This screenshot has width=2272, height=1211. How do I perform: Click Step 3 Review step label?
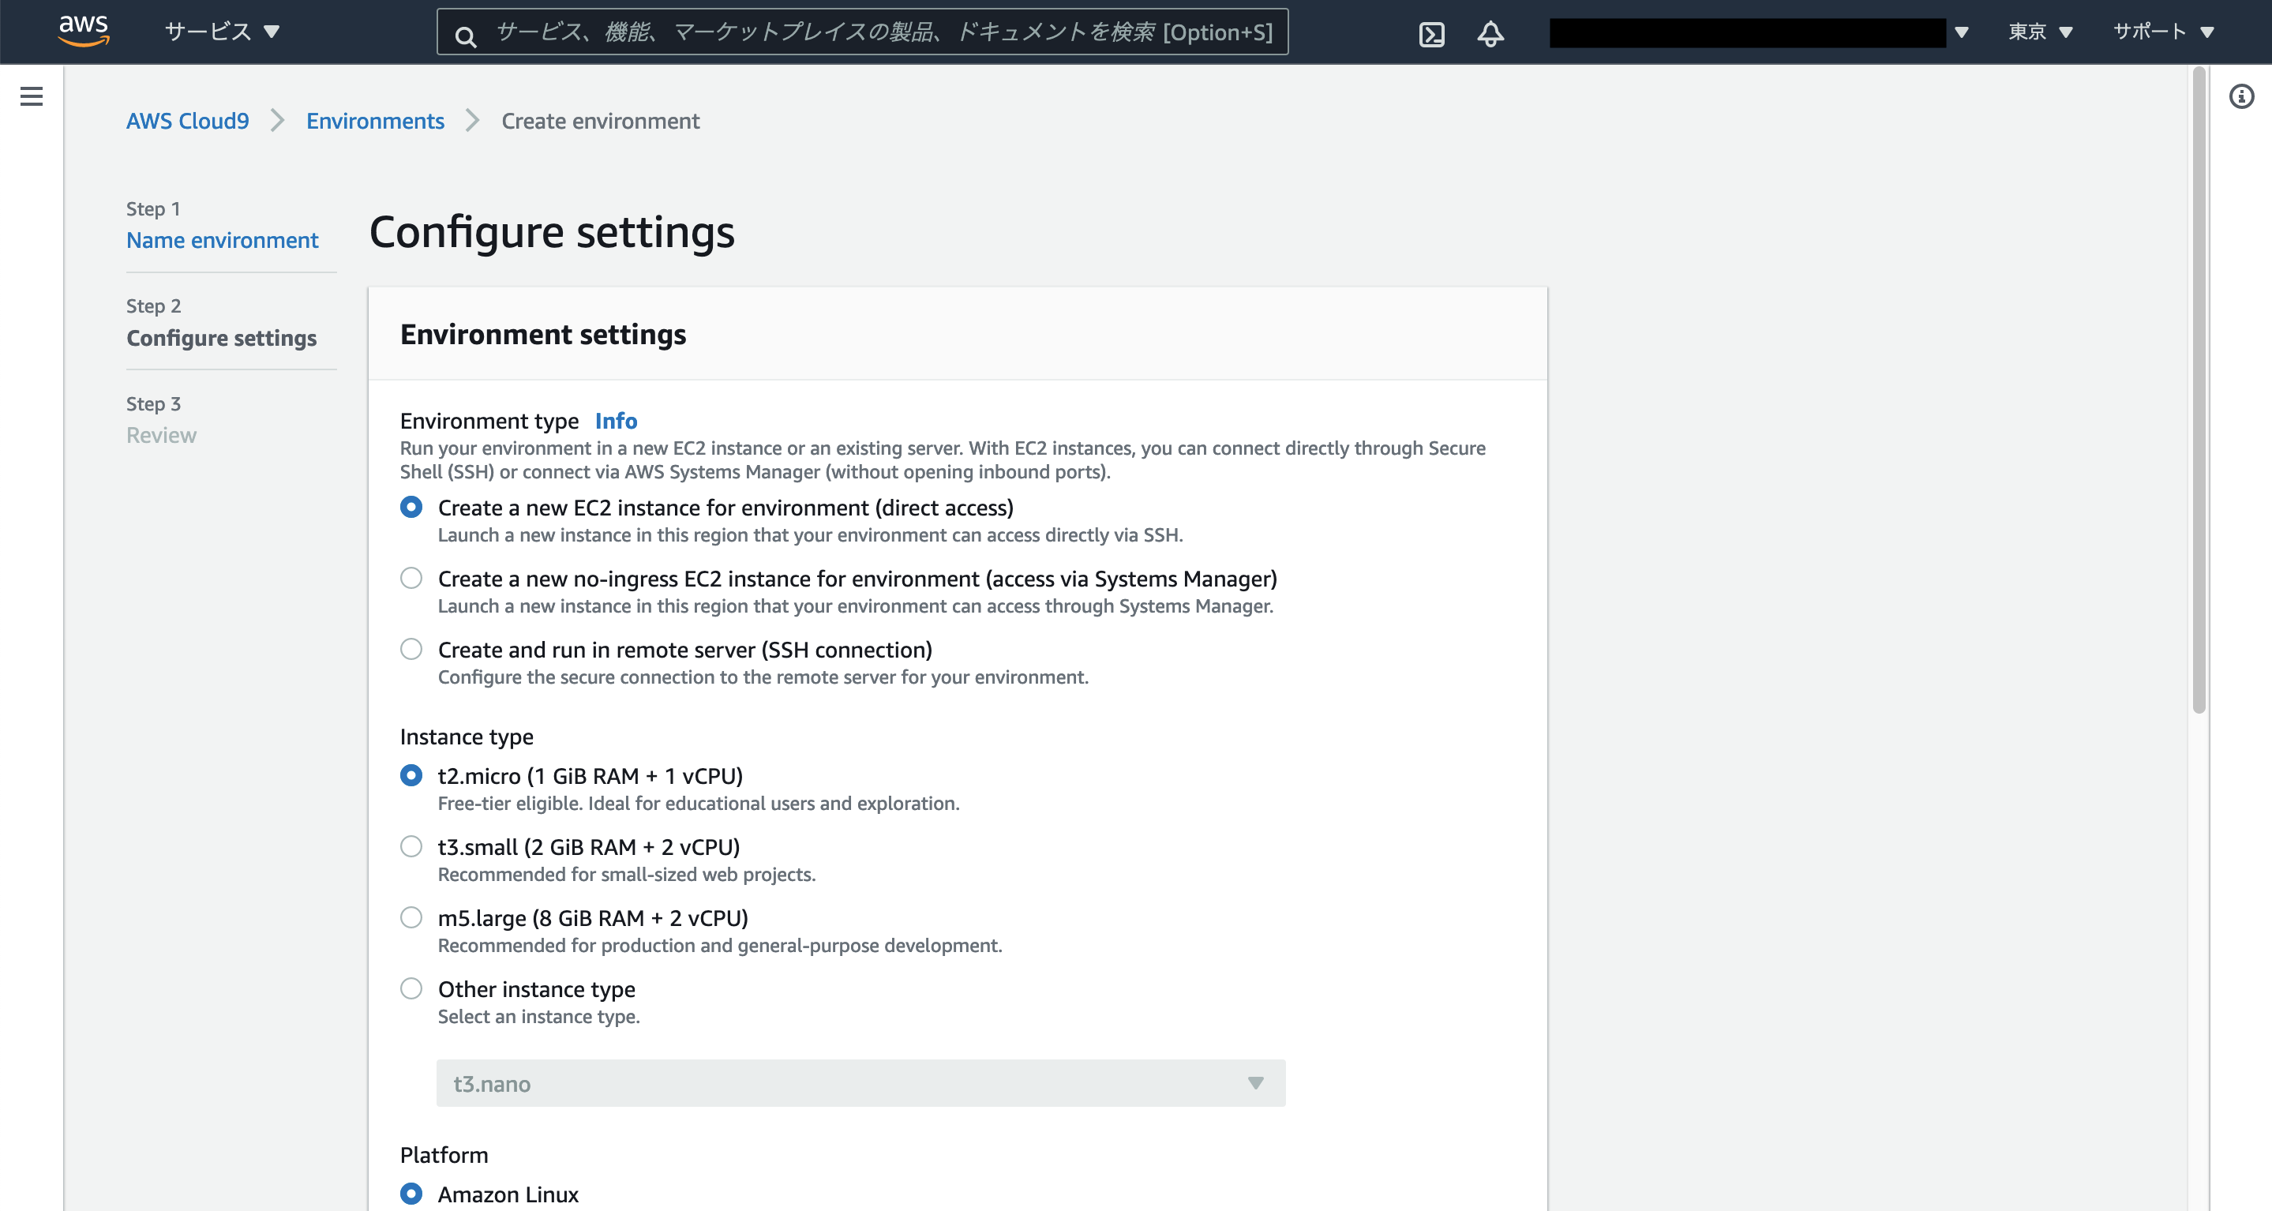coord(161,435)
